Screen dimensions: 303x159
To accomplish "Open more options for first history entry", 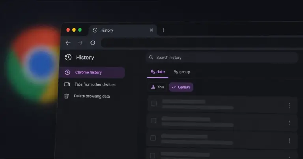I will click(290, 105).
